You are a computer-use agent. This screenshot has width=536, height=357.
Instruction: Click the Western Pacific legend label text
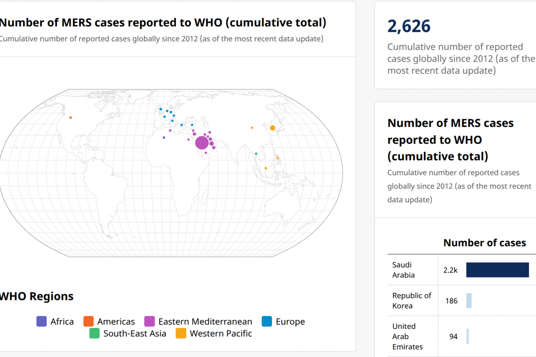pos(221,333)
